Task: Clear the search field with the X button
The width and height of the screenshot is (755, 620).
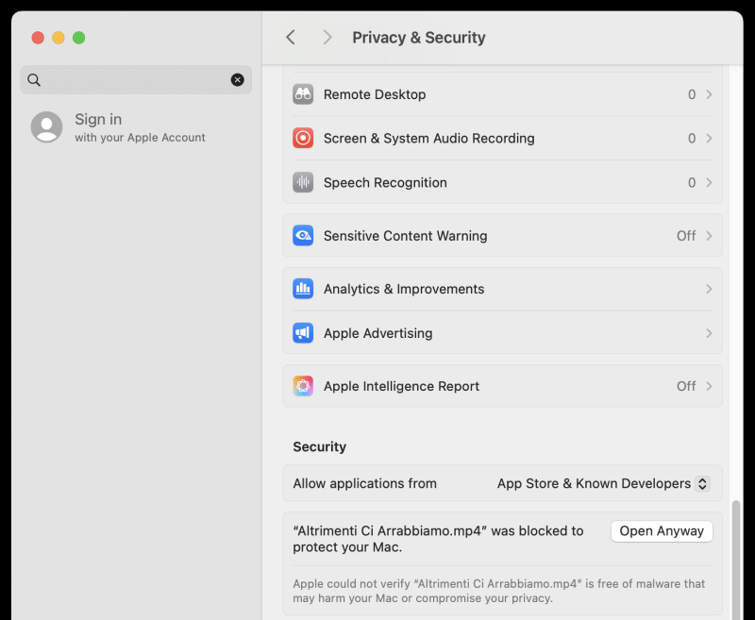Action: click(x=238, y=80)
